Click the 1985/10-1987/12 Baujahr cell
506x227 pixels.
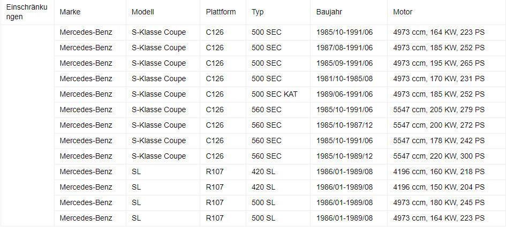[x=344, y=125]
